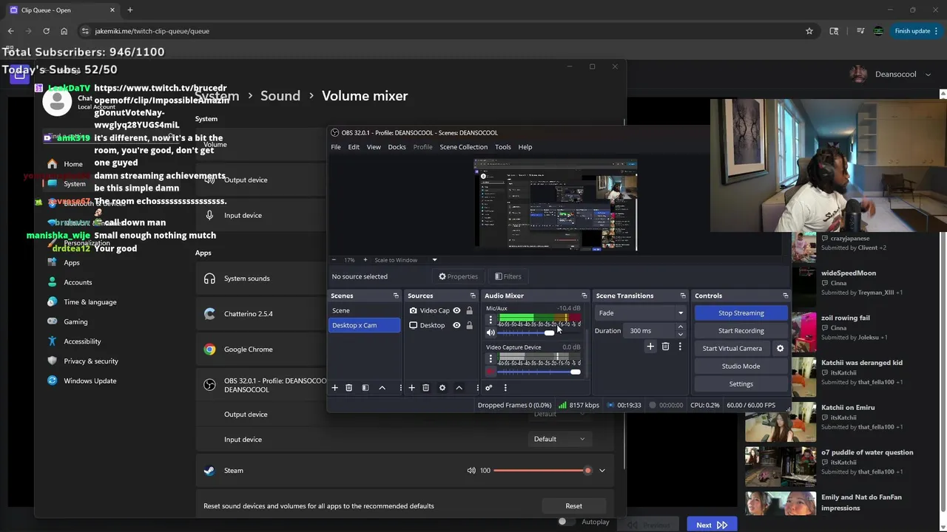Image resolution: width=947 pixels, height=532 pixels.
Task: Reset sound devices with Reset button
Action: tap(573, 506)
